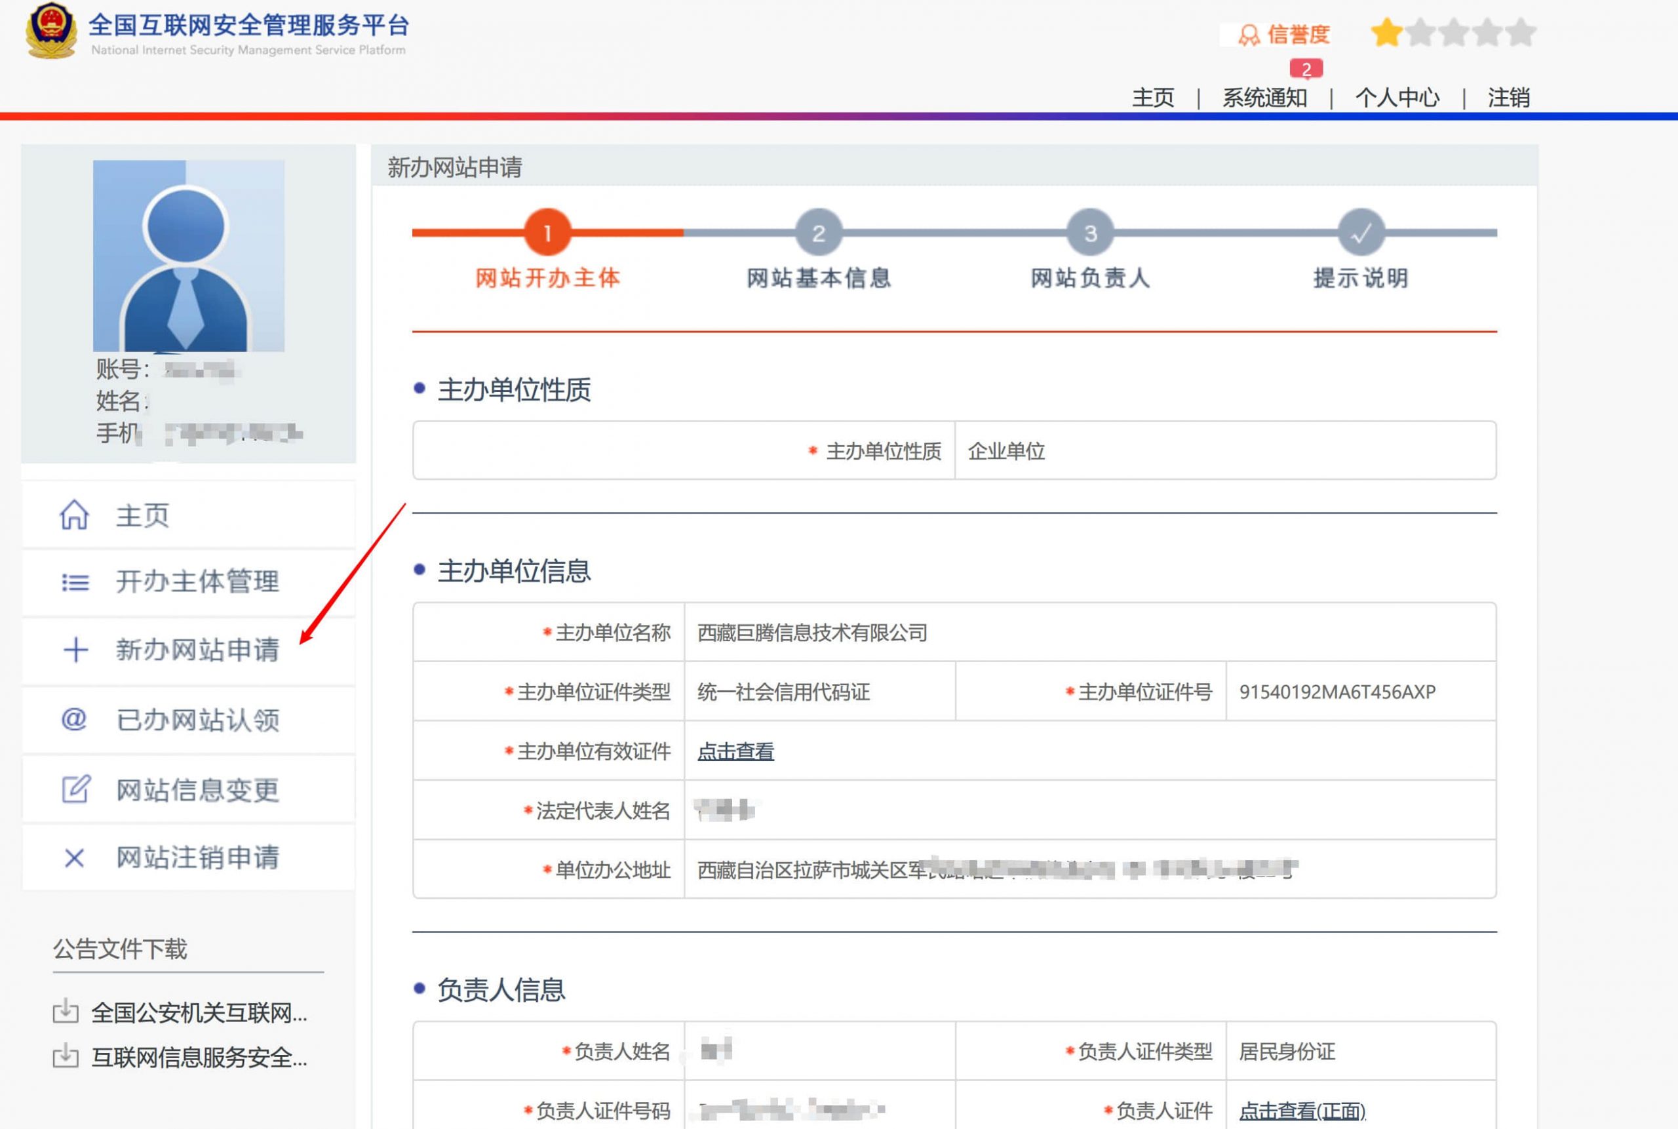Click the police emblem platform logo
1678x1129 pixels.
51,30
